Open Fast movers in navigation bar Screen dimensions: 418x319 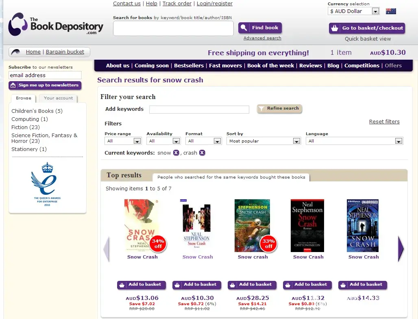pyautogui.click(x=225, y=65)
